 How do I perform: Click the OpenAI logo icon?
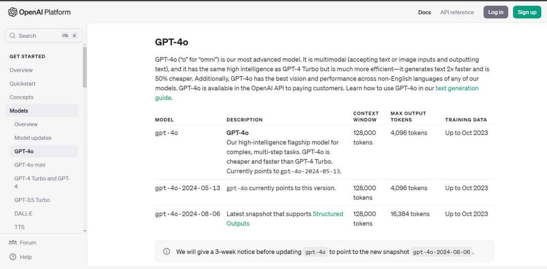pyautogui.click(x=12, y=12)
